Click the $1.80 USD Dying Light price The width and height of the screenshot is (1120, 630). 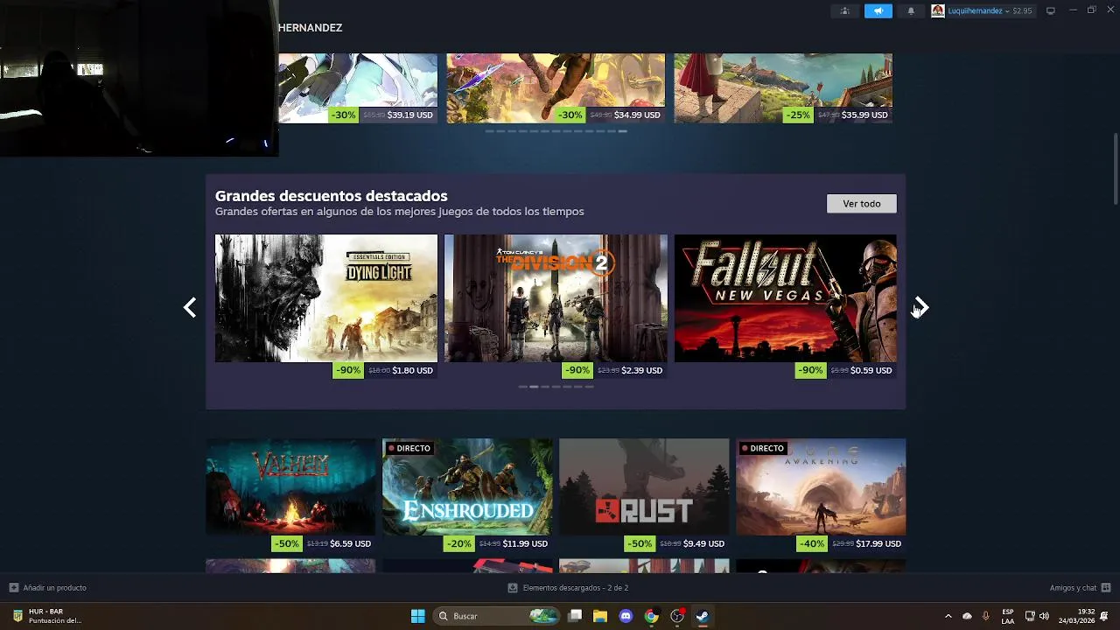point(412,370)
